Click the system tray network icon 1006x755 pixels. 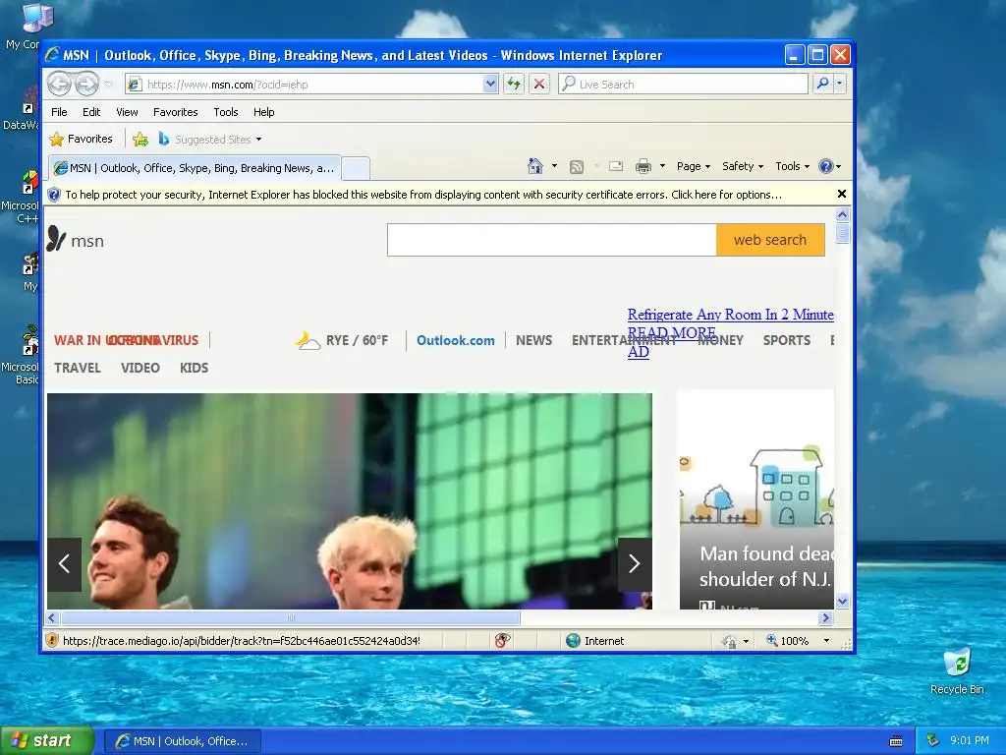933,740
